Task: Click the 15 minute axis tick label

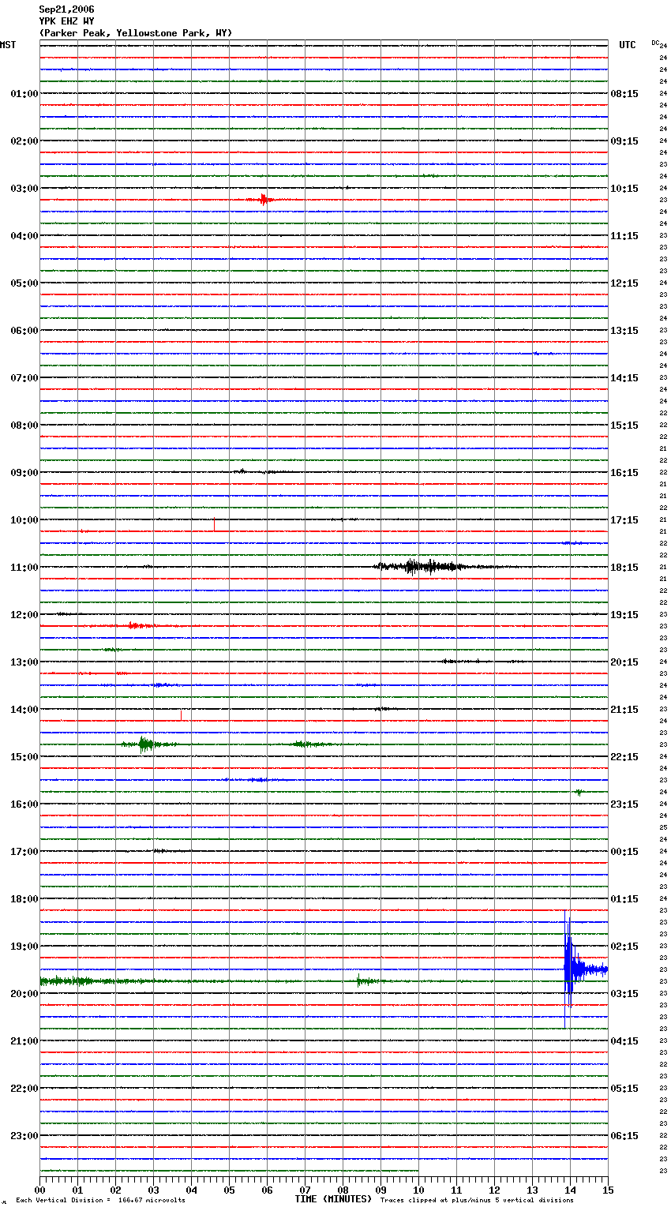Action: [608, 1190]
